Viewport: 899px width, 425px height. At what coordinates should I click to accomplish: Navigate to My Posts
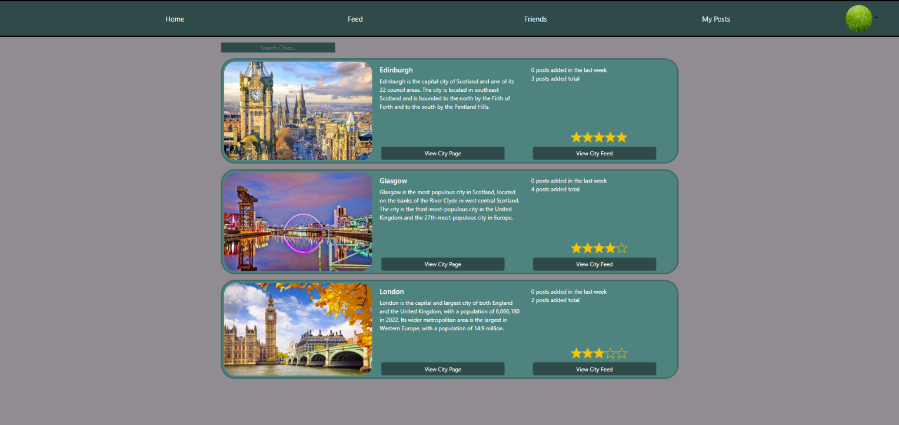tap(715, 19)
